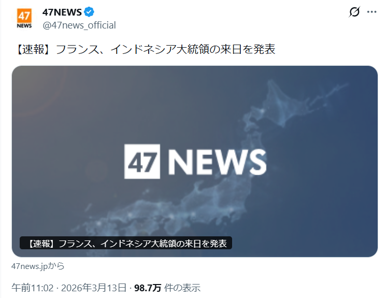The width and height of the screenshot is (387, 298).
Task: Click the 午前11:02 timestamp
Action: tap(32, 288)
